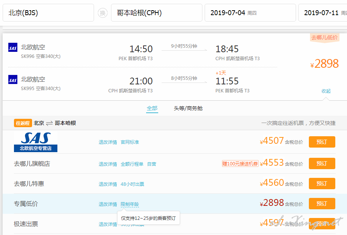The width and height of the screenshot is (347, 235).
Task: Click the 往返程 round-trip badge
Action: (23, 123)
